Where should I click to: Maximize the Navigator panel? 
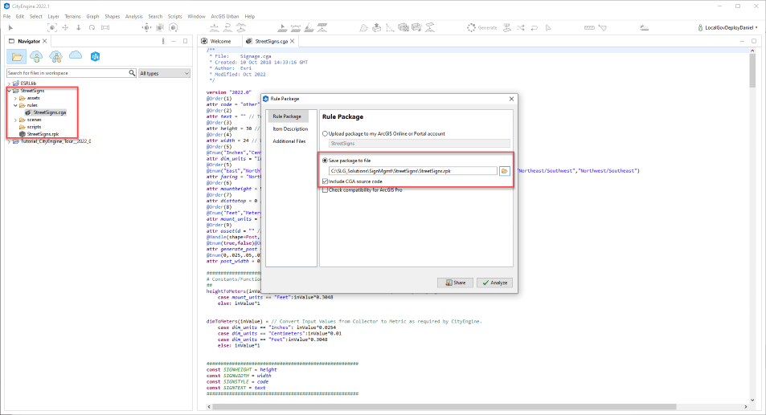coord(185,42)
